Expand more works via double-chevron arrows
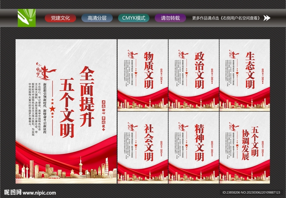The width and height of the screenshot is (286, 198). [x=267, y=18]
